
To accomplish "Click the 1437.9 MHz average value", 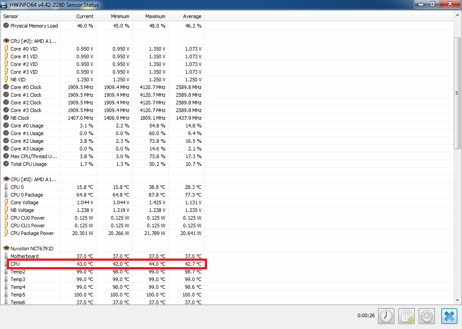I will (x=189, y=118).
